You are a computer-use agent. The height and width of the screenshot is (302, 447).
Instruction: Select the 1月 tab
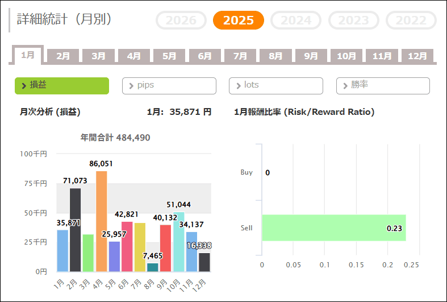coord(28,55)
